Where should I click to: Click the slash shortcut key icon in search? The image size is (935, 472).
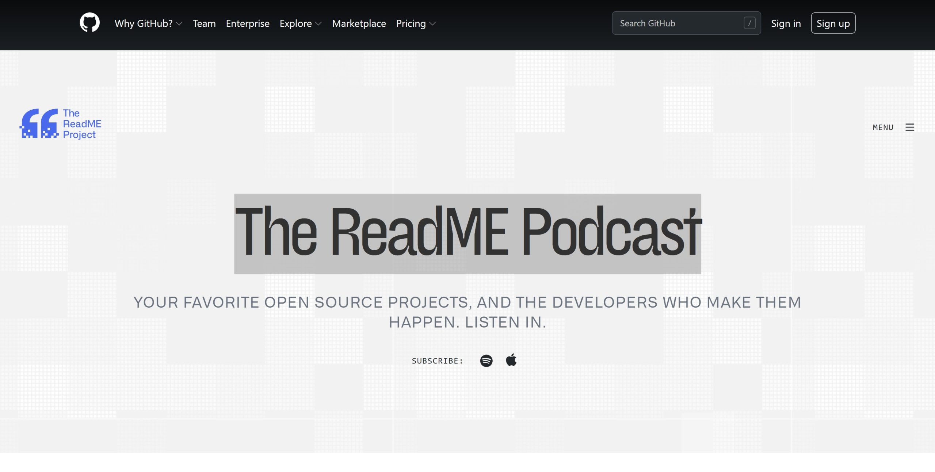pyautogui.click(x=749, y=23)
